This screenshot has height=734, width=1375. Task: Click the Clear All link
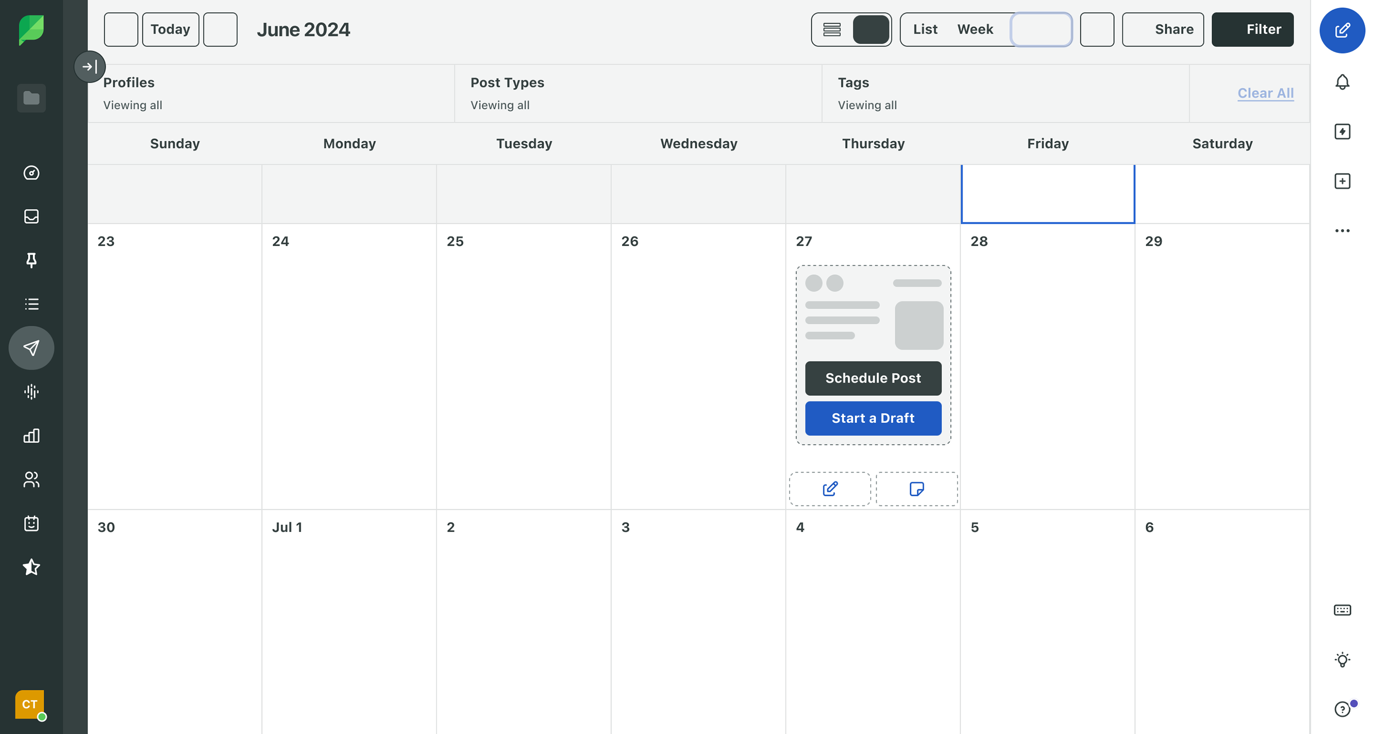(1265, 93)
